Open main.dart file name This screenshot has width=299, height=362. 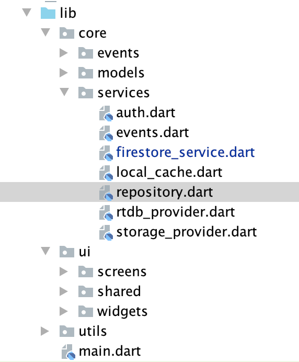pos(110,352)
